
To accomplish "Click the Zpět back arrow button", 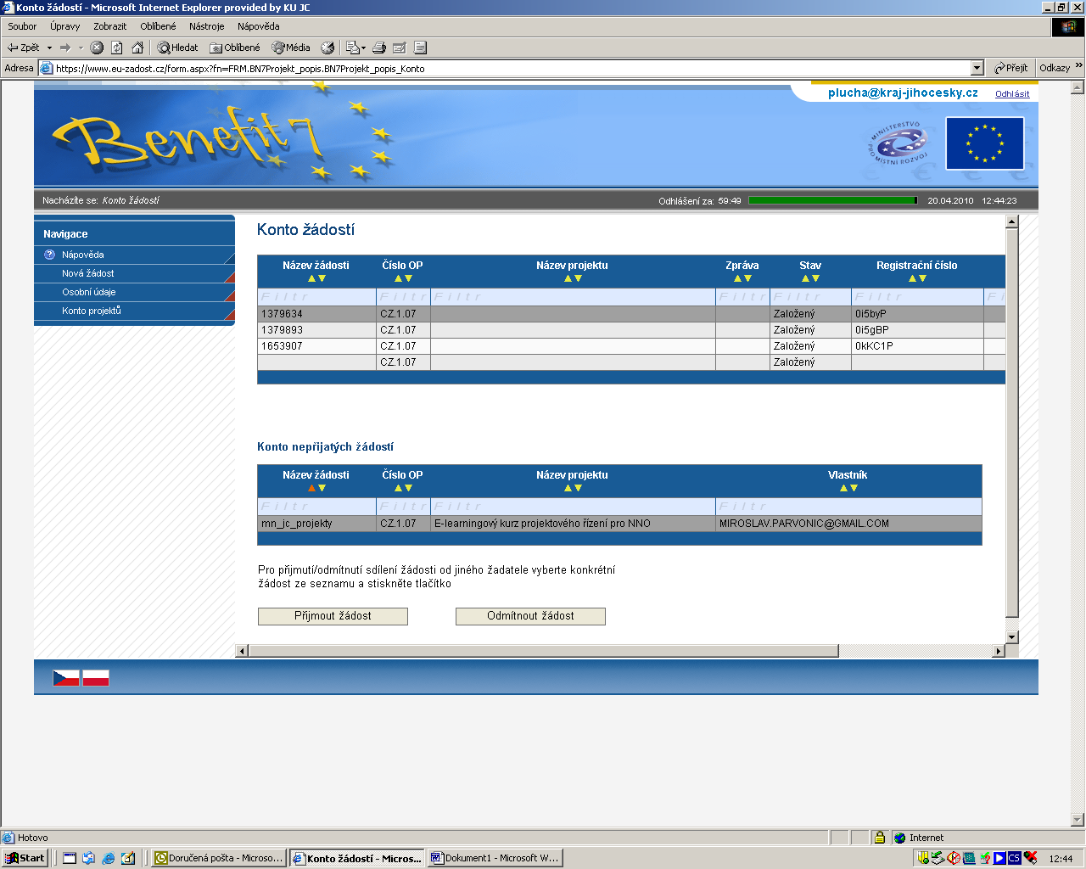I will point(23,48).
